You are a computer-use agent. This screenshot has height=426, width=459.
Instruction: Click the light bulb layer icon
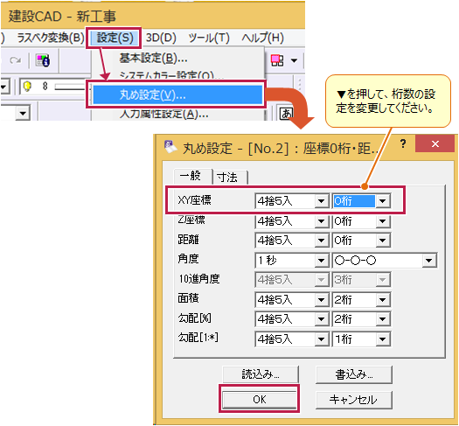tap(27, 87)
